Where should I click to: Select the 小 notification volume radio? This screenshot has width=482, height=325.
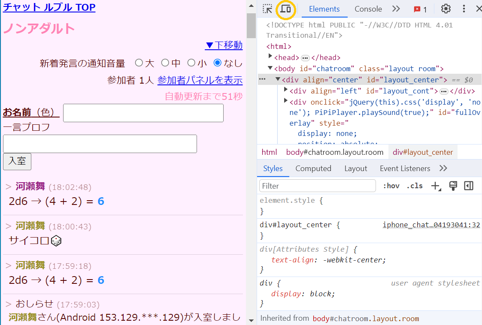click(191, 63)
